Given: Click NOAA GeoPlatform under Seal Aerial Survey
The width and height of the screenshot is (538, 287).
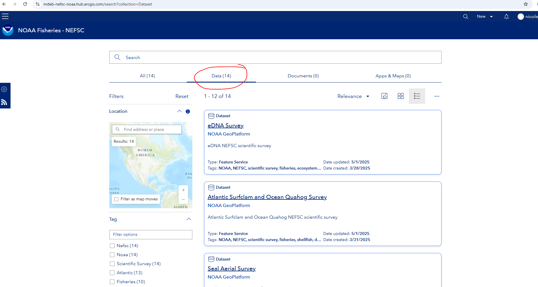Looking at the screenshot, I should coord(229,277).
